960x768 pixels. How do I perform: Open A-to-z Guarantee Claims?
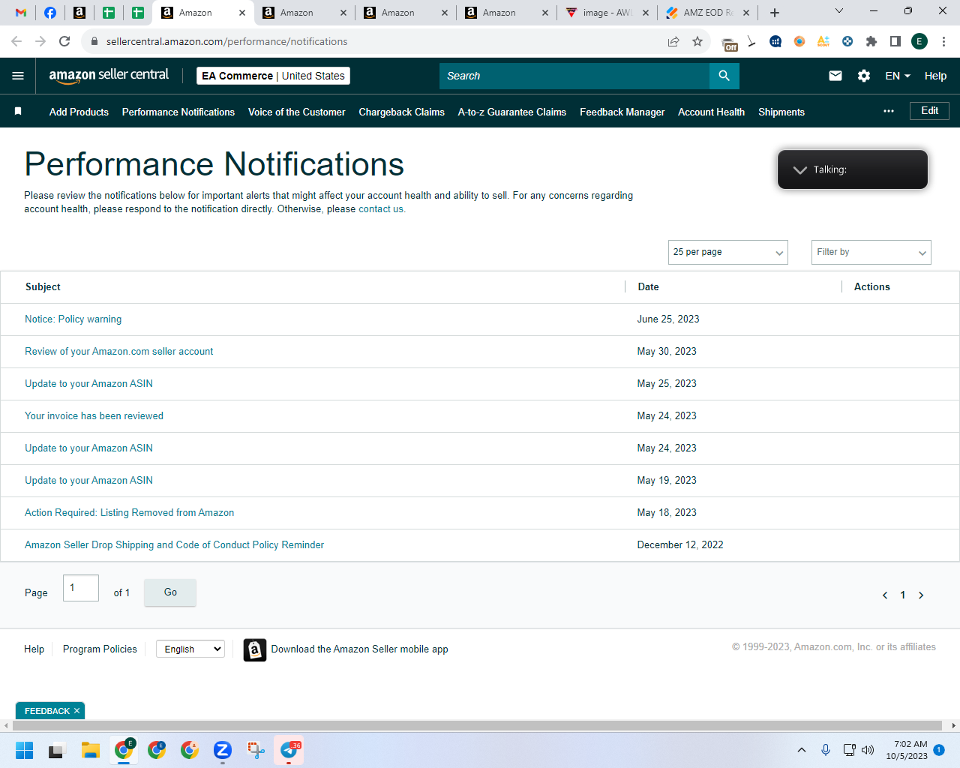[x=512, y=112]
